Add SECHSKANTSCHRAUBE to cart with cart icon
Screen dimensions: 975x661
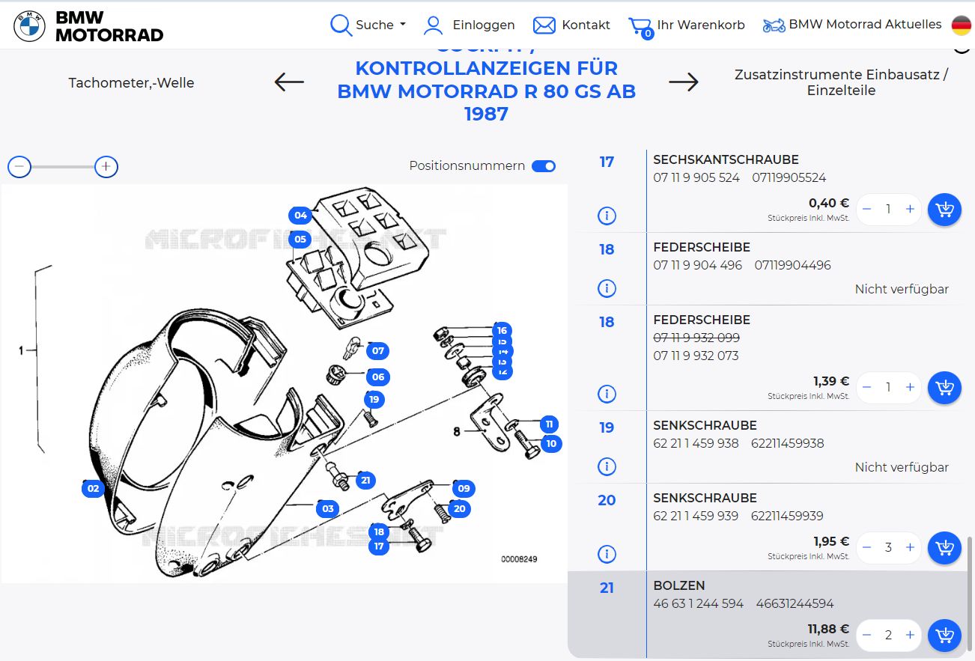pos(944,210)
